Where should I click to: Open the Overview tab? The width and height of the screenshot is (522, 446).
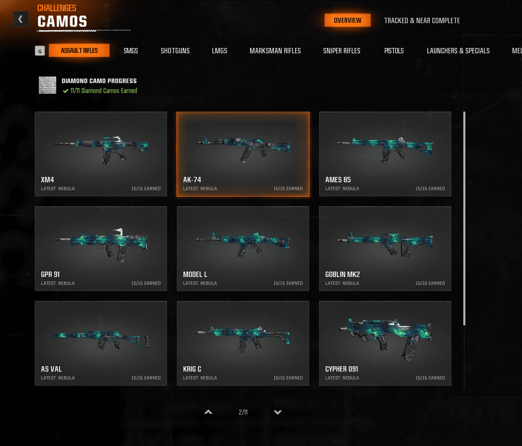coord(347,20)
